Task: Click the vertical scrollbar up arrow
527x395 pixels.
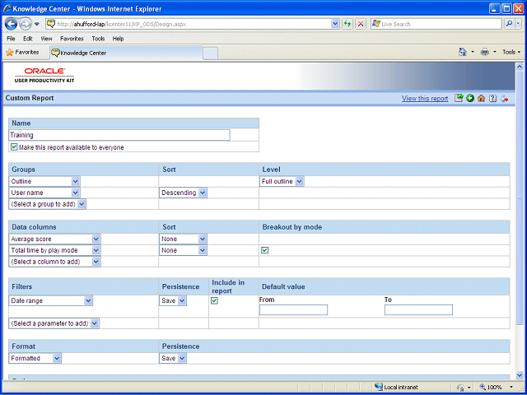Action: point(519,67)
